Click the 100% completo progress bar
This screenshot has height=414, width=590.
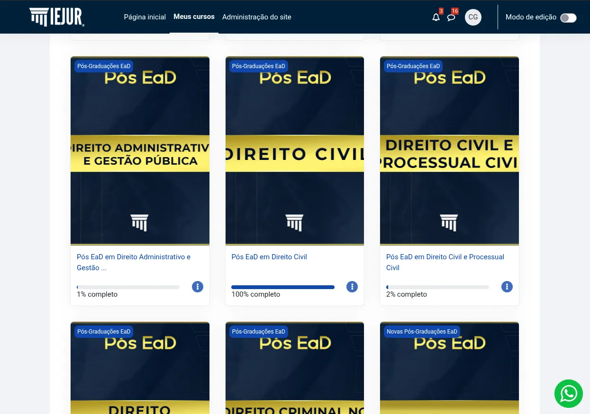click(x=282, y=287)
